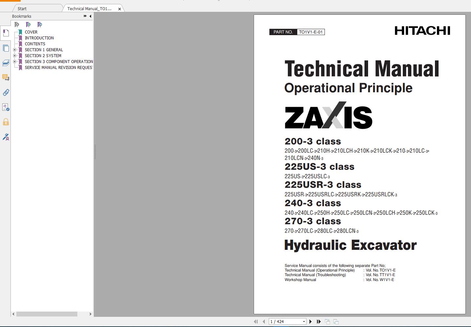Open the Comments panel

(6, 78)
